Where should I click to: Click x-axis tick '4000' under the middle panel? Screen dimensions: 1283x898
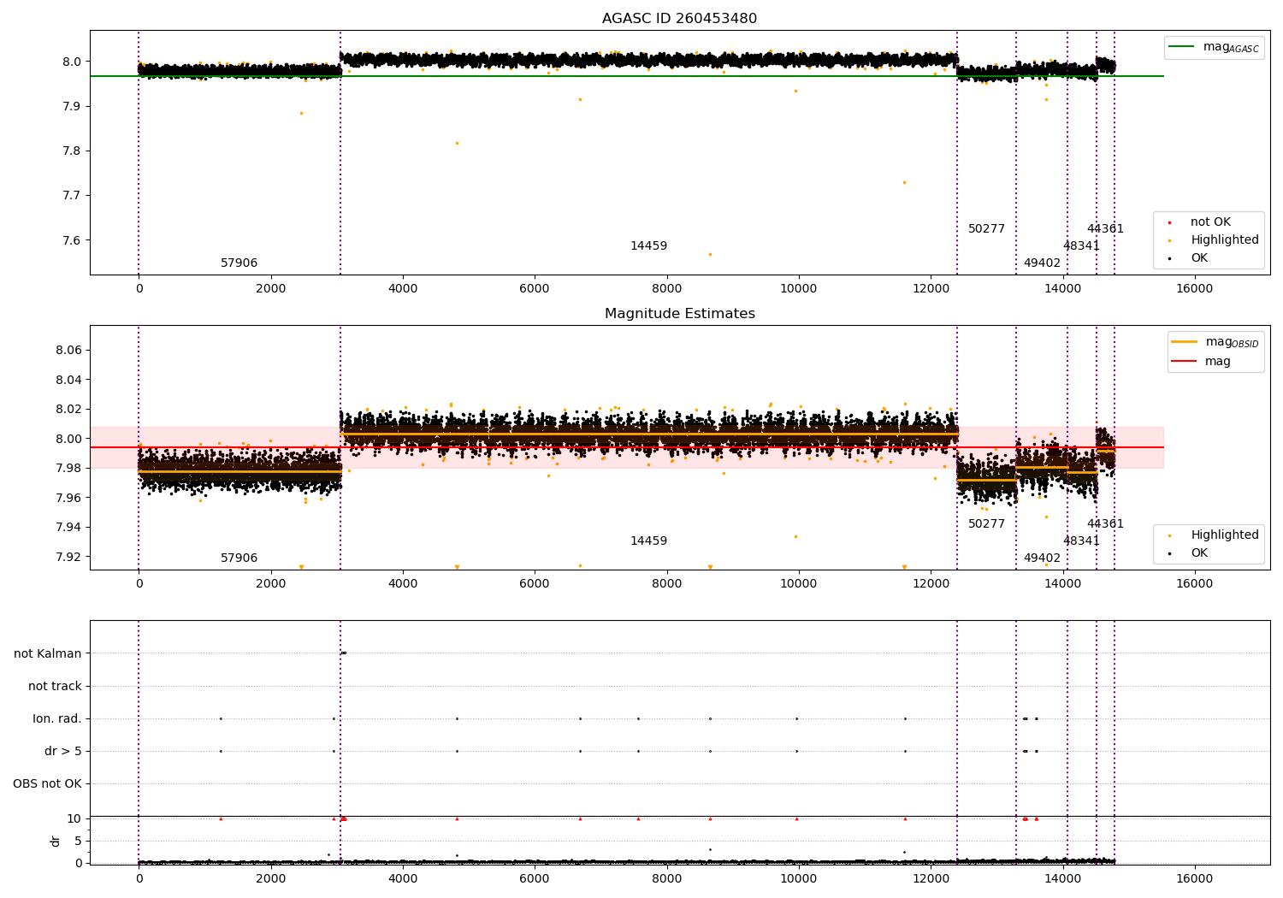tap(403, 584)
